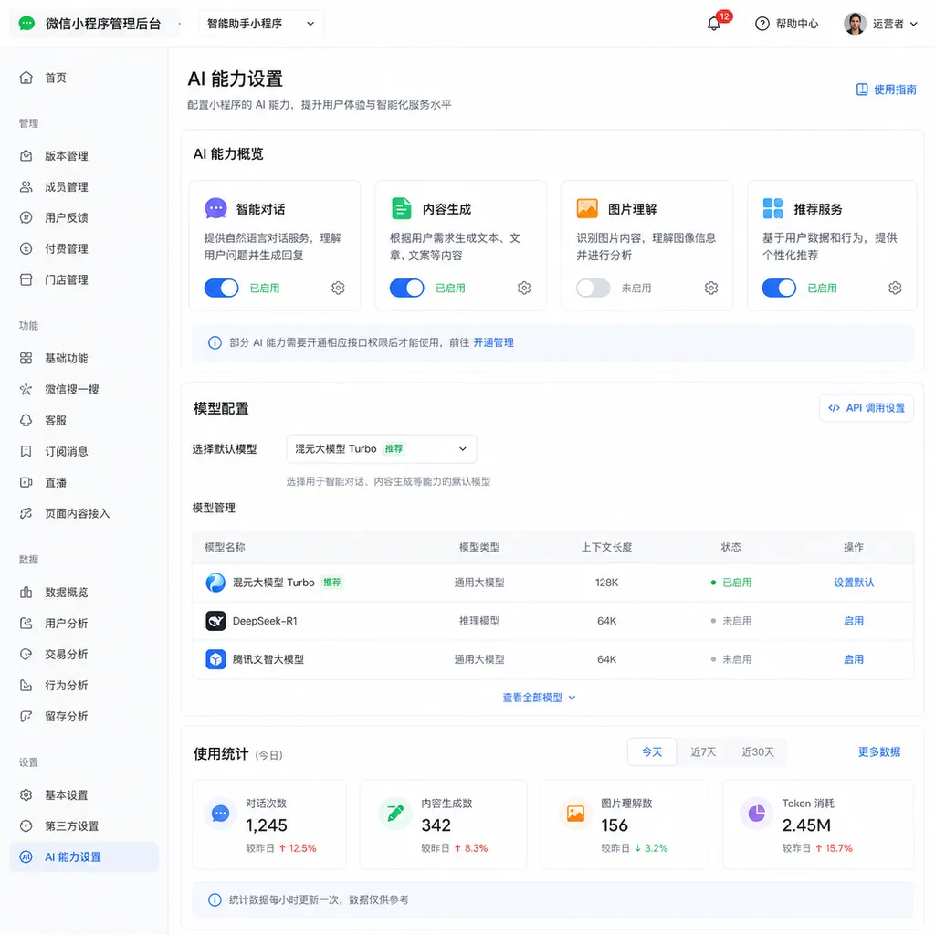Click the 推理模型 type cell
935x935 pixels.
tap(478, 621)
